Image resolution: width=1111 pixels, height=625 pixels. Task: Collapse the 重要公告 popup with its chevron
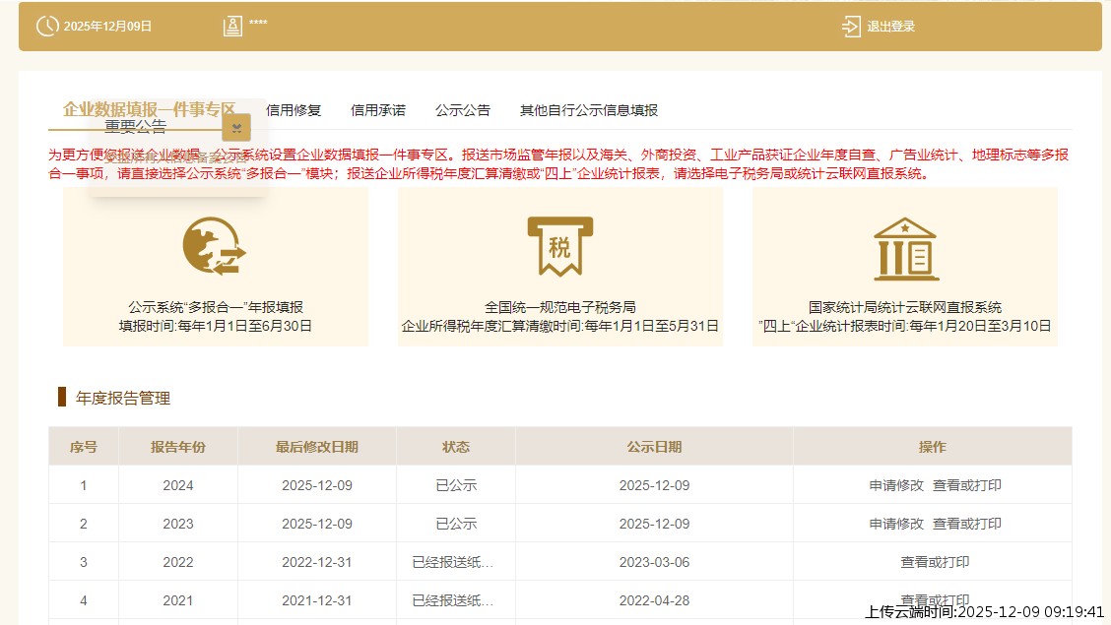(x=236, y=128)
